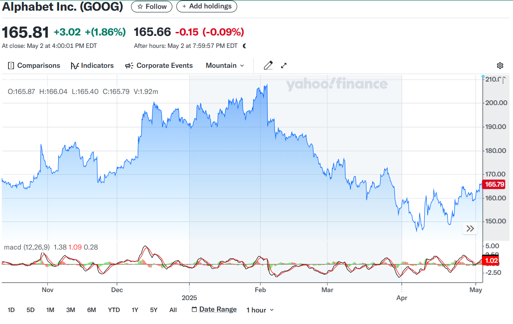Click the Follow star button

pyautogui.click(x=151, y=7)
